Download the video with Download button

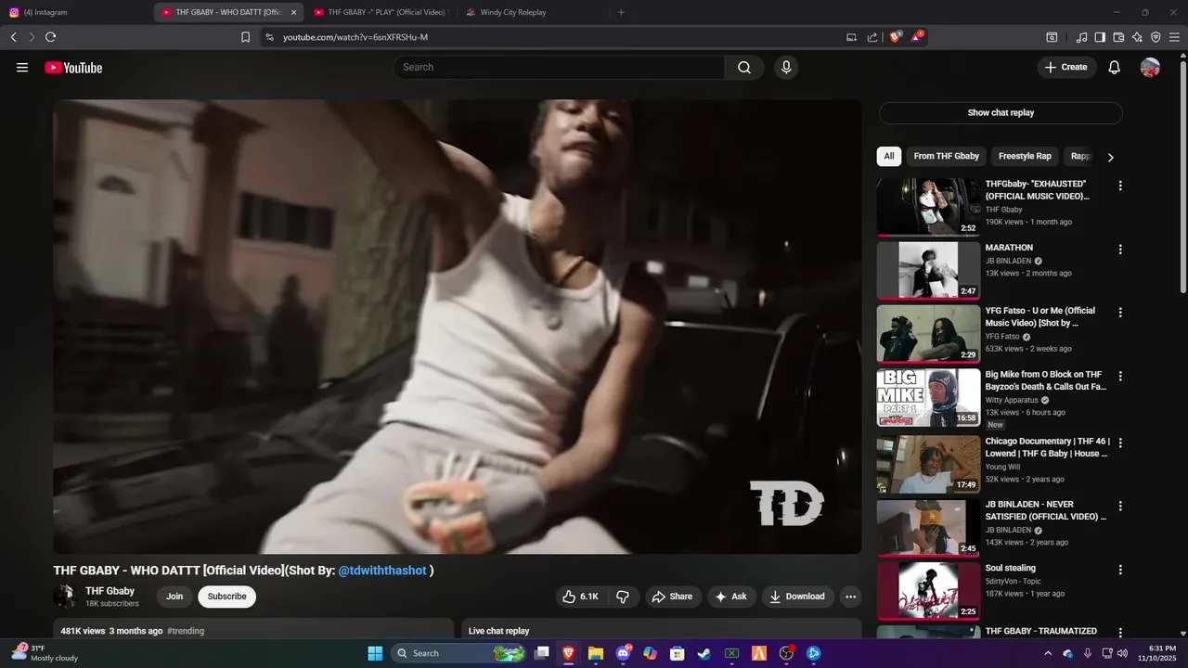(797, 597)
